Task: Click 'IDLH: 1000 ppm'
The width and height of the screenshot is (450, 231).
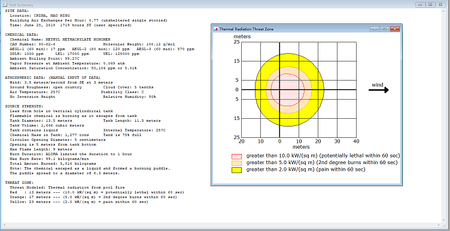Action: point(26,54)
